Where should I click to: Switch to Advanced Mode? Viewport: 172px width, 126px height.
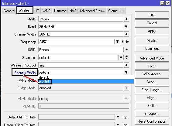pyautogui.click(x=152, y=58)
